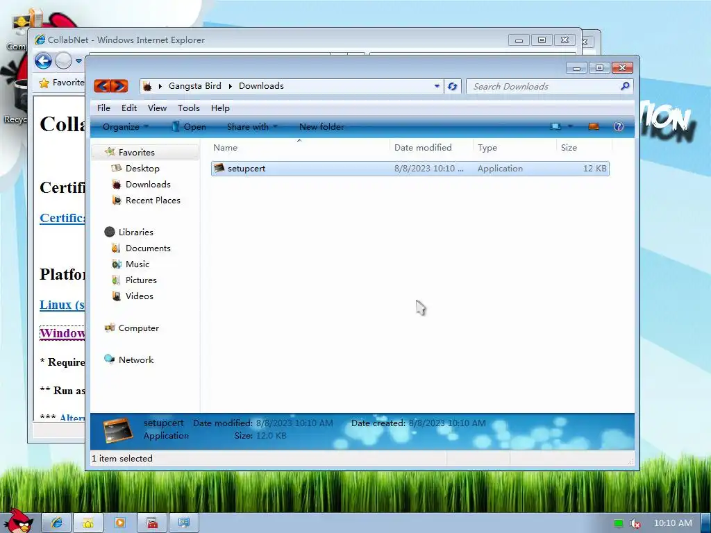Click the monitor-icon taskbar button
This screenshot has width=711, height=533.
coord(183,523)
